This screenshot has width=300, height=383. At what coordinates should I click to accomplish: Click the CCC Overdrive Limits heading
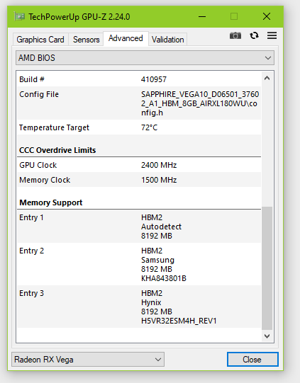click(57, 150)
